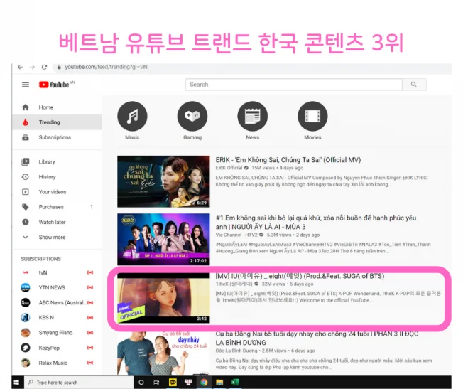Click the browser address bar URL
The height and width of the screenshot is (389, 463).
tap(106, 67)
